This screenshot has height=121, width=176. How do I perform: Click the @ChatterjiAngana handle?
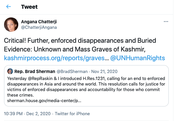pos(39,27)
